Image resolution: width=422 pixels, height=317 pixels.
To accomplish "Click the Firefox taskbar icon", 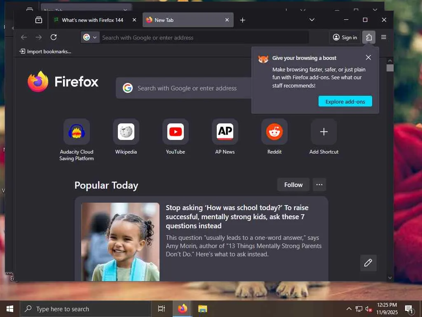I will pyautogui.click(x=183, y=309).
